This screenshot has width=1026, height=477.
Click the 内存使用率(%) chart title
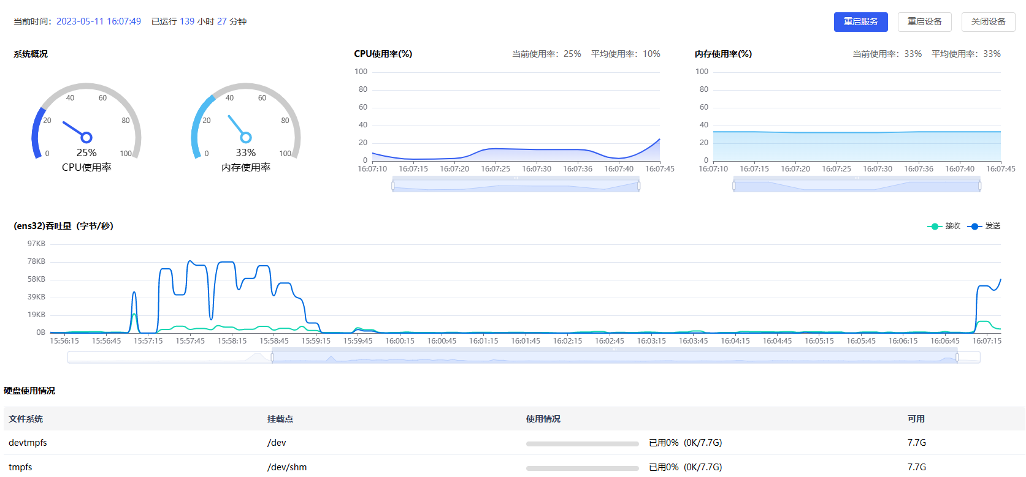(724, 54)
